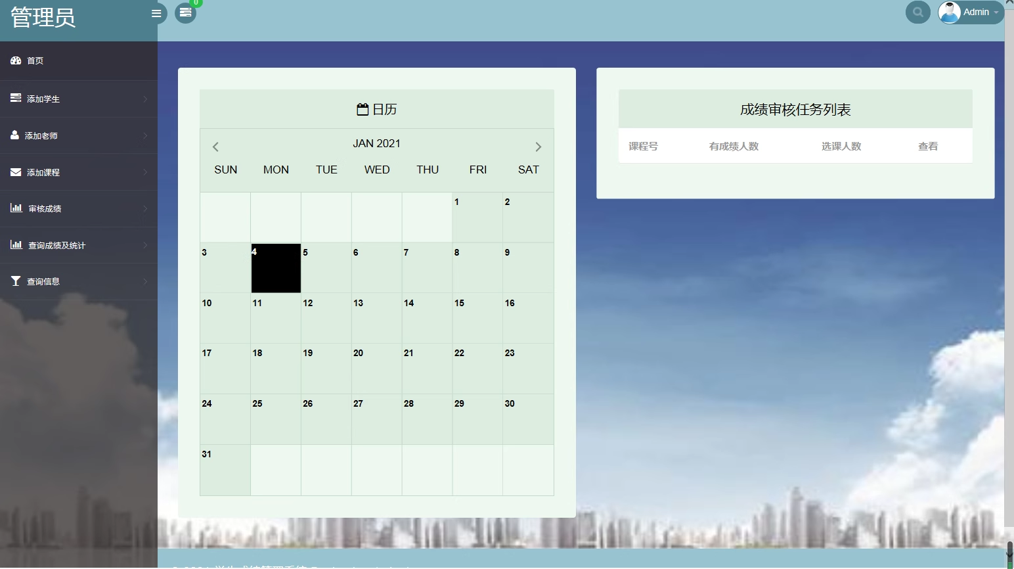Click the 查询信息 filter icon
This screenshot has width=1014, height=569.
click(x=16, y=281)
